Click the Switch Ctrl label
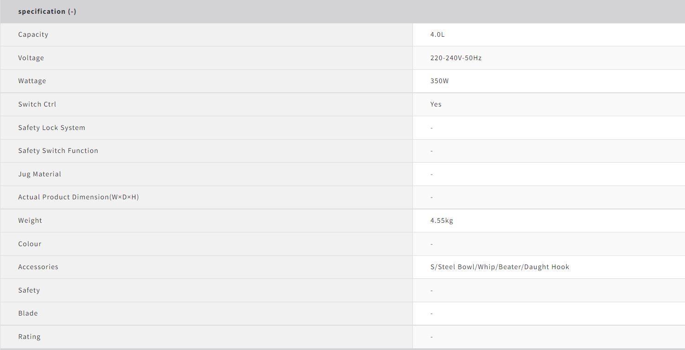This screenshot has width=685, height=350. pyautogui.click(x=37, y=104)
